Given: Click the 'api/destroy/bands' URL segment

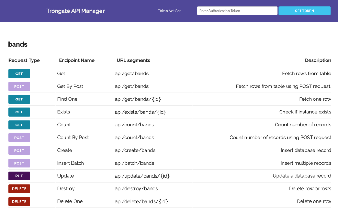Looking at the screenshot, I should click(136, 188).
